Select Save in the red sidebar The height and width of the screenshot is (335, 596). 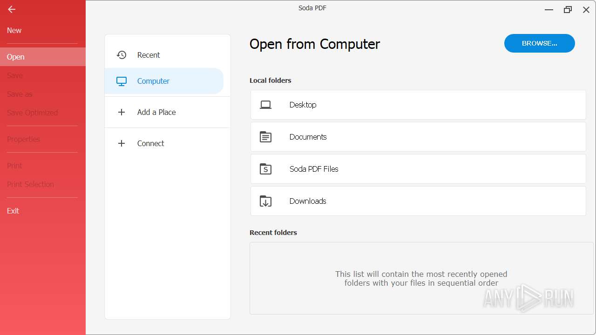click(43, 75)
